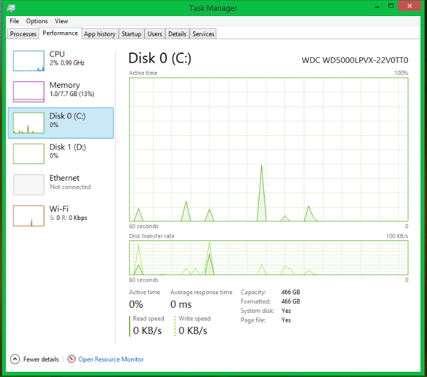Screen dimensions: 427x377
Task: Open the Details tab
Action: (177, 34)
